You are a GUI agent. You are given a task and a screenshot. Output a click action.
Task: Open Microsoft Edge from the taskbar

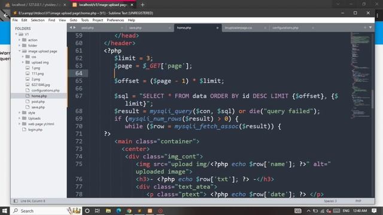pyautogui.click(x=118, y=211)
